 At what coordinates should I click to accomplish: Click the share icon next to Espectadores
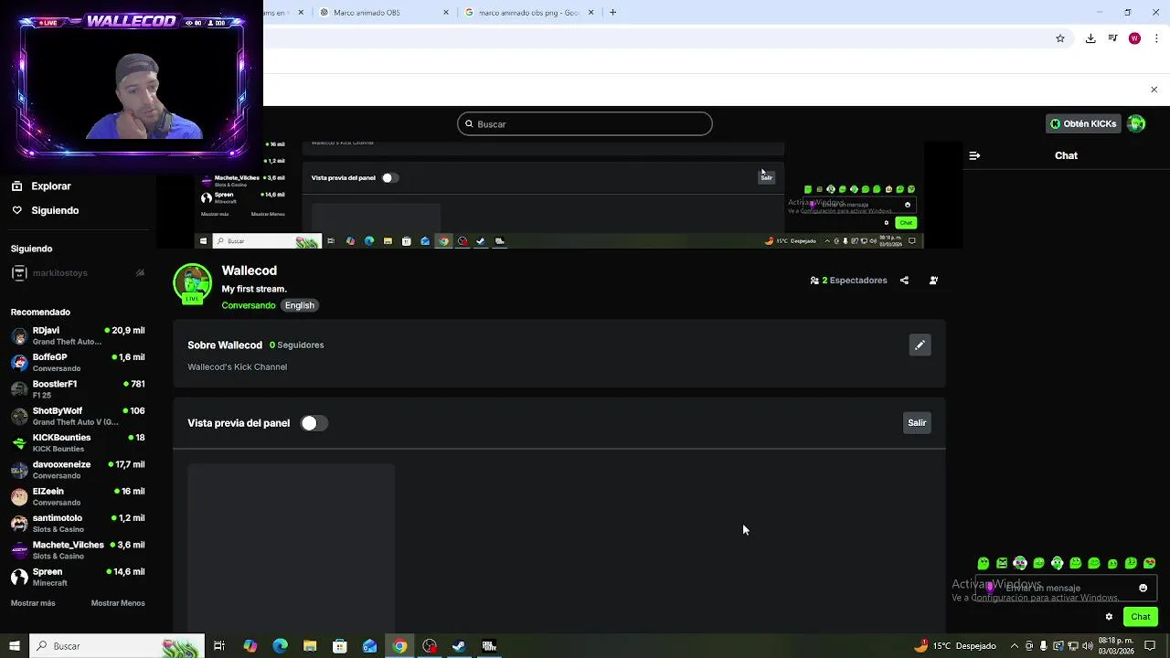(904, 281)
